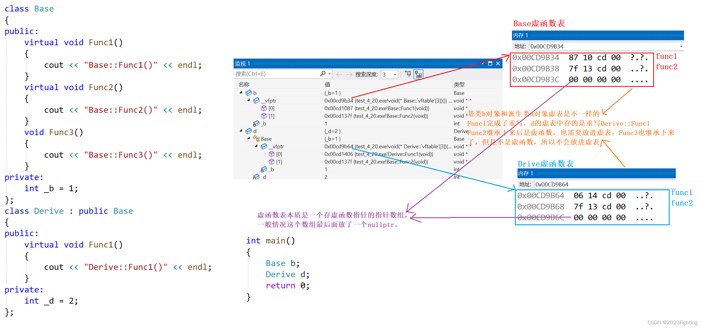Select the 内存 1 title under Base虚函数表

[520, 36]
